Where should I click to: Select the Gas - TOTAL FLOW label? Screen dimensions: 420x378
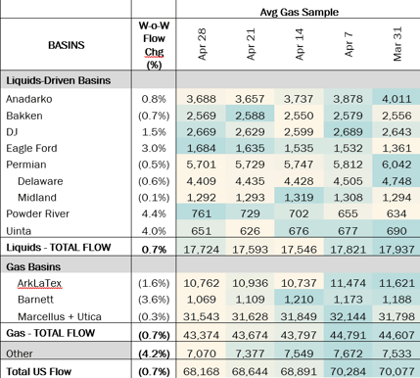pyautogui.click(x=51, y=333)
